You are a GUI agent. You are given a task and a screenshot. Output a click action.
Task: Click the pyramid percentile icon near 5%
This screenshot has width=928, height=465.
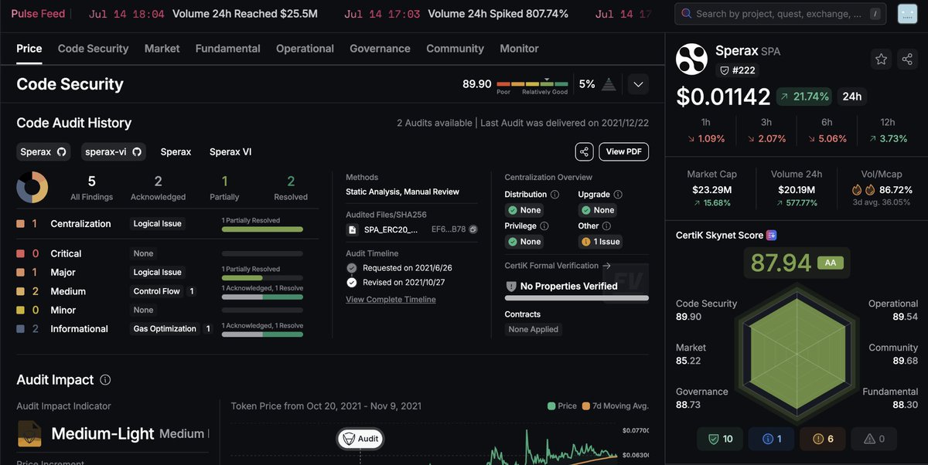pos(609,84)
